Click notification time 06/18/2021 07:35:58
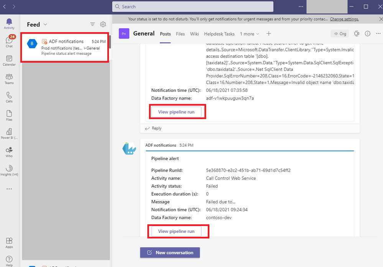 click(227, 90)
